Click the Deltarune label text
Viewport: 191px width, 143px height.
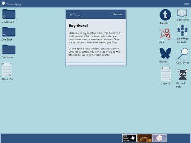(8, 22)
